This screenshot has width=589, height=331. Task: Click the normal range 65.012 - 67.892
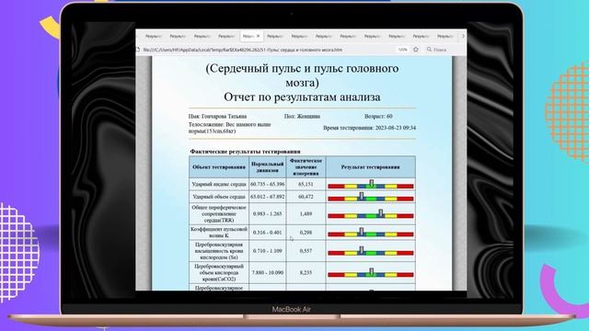pos(268,197)
